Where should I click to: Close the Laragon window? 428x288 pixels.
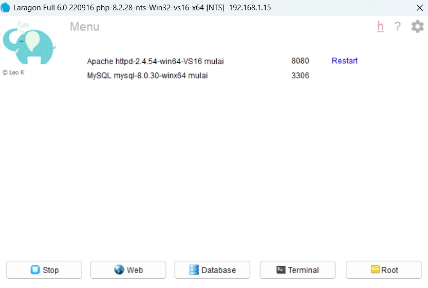pos(420,8)
